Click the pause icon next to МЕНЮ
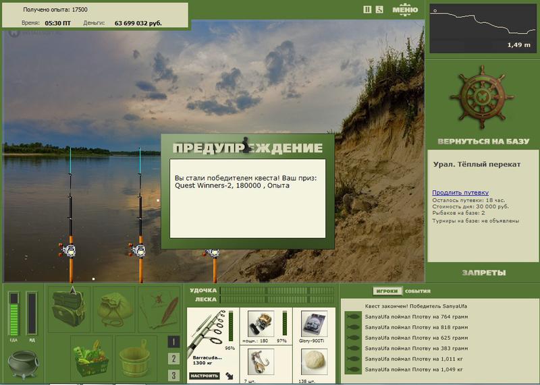Image resolution: width=540 pixels, height=385 pixels. tap(367, 9)
